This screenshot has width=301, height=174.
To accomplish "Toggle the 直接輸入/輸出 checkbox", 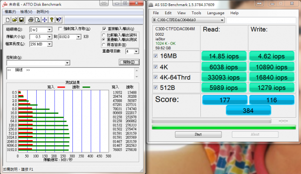I will pyautogui.click(x=104, y=29).
